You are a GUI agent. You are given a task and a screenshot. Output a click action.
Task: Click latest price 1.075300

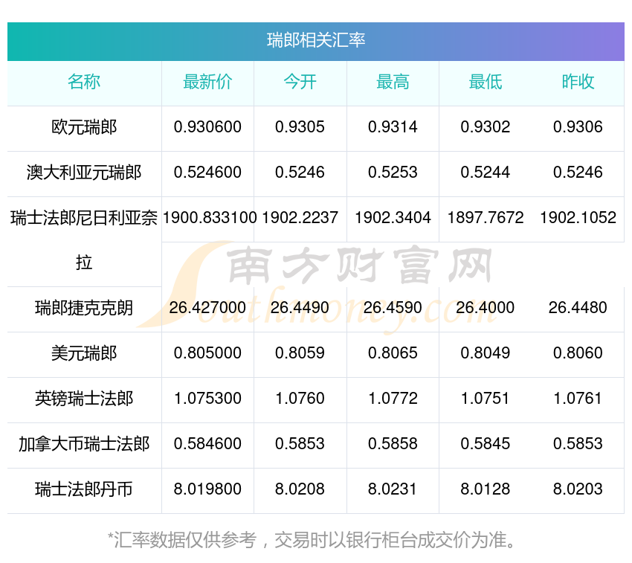pyautogui.click(x=207, y=399)
